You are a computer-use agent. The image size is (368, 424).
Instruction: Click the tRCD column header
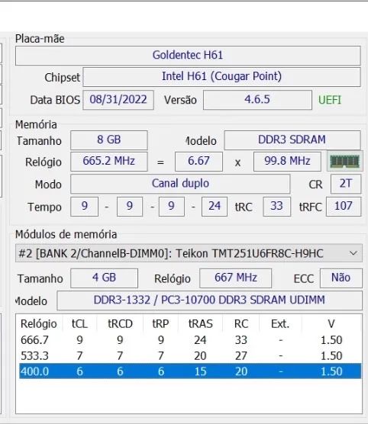click(x=120, y=323)
